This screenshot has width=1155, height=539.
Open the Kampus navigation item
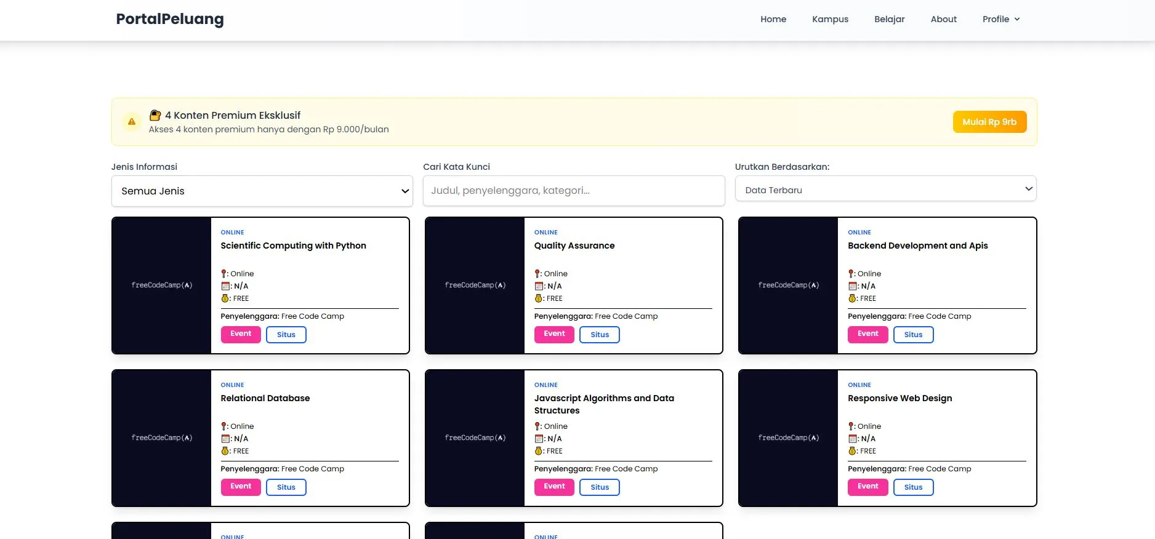830,19
